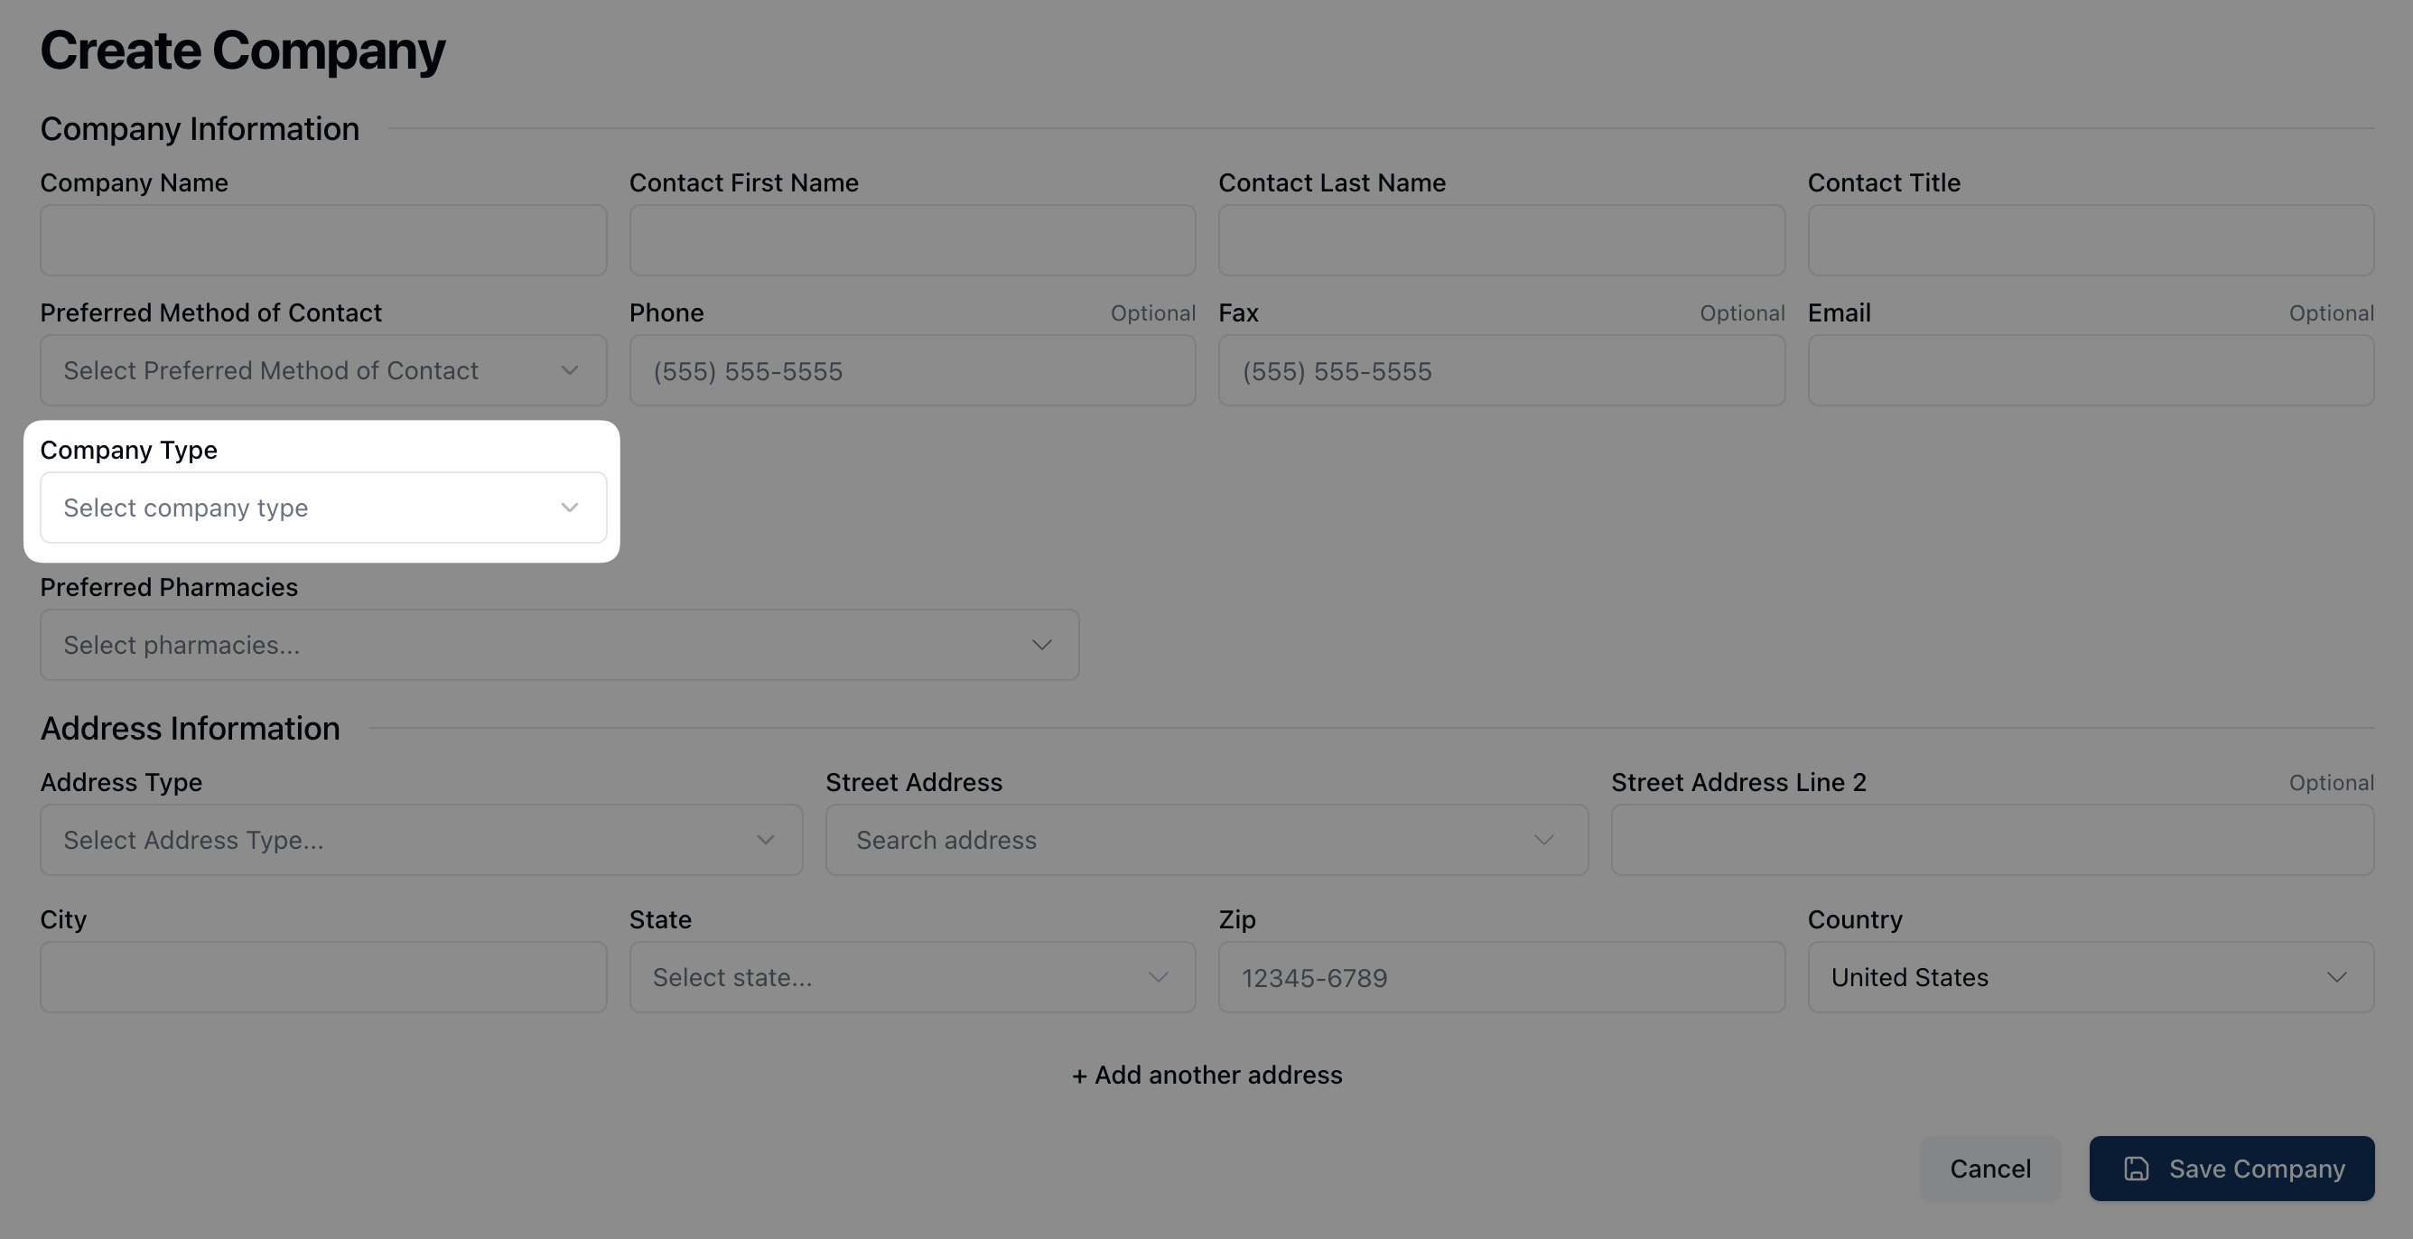Click the Preferred Method of Contact chevron
This screenshot has height=1239, width=2413.
(x=570, y=371)
